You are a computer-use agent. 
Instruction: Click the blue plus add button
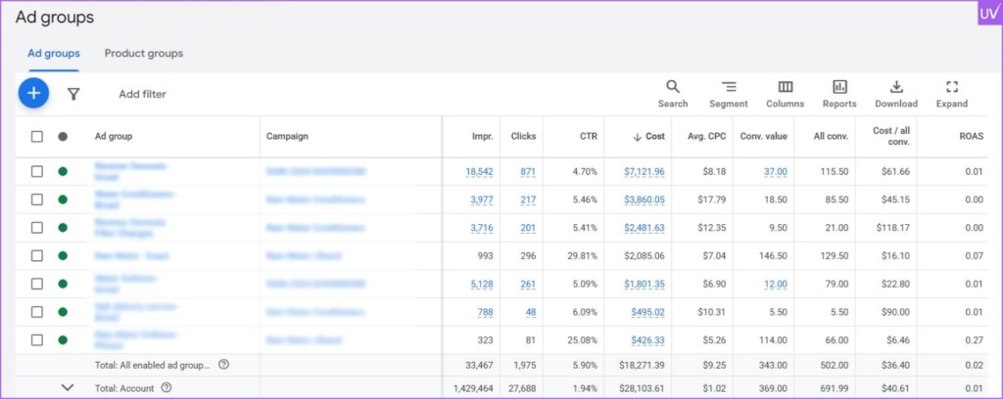[33, 94]
